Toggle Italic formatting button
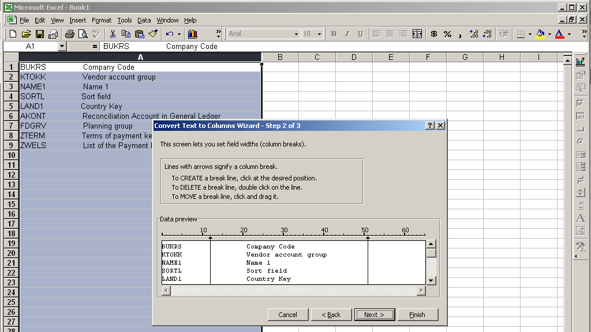 347,34
